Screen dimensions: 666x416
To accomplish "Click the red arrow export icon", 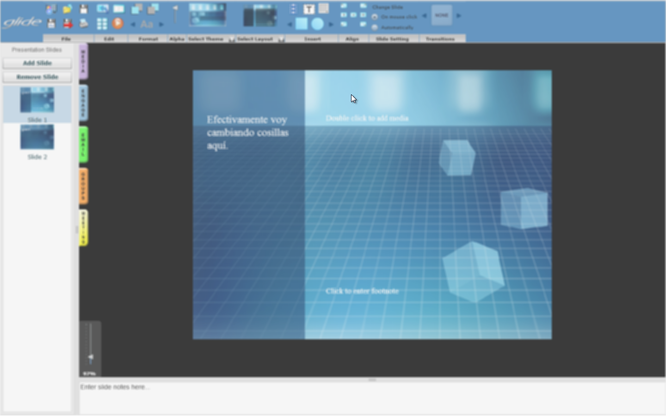I will pos(68,24).
